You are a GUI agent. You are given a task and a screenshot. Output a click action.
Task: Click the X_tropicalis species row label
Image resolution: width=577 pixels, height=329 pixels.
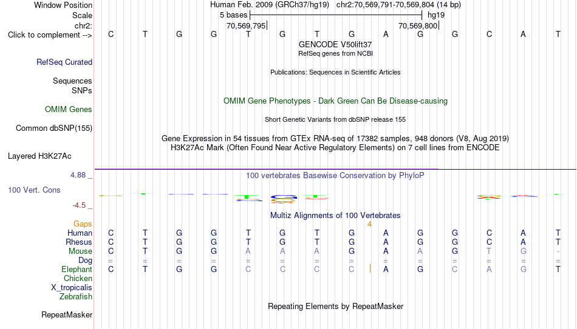pyautogui.click(x=72, y=288)
